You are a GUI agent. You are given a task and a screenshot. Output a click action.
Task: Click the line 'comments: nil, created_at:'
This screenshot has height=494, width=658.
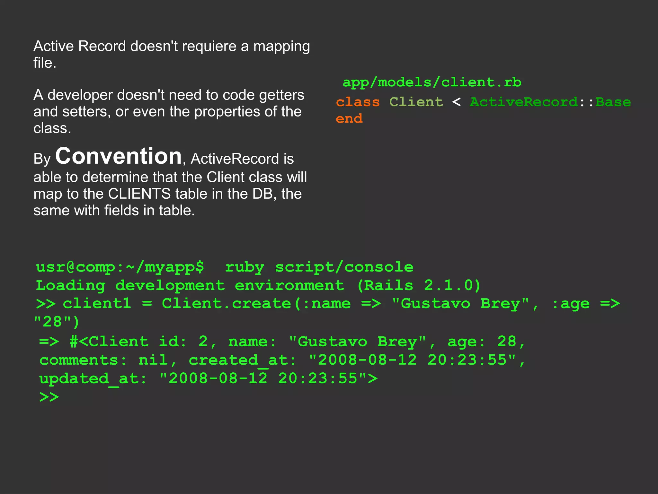282,360
